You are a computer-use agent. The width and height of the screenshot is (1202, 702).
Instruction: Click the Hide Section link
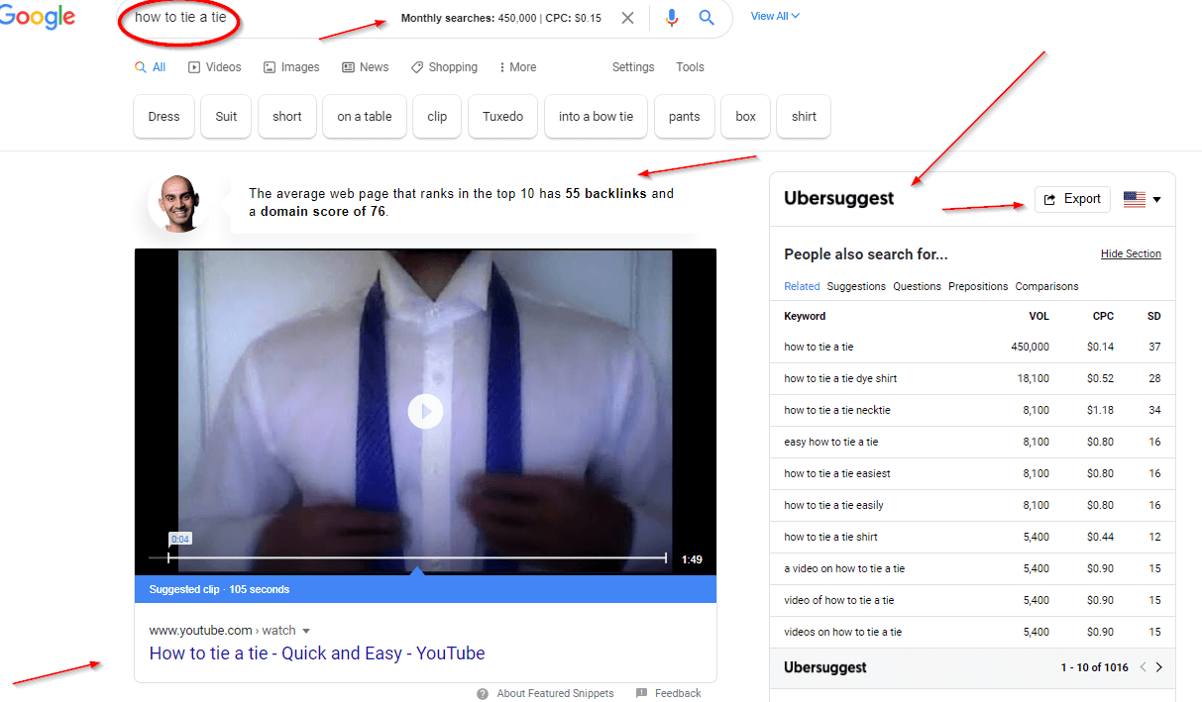coord(1131,253)
